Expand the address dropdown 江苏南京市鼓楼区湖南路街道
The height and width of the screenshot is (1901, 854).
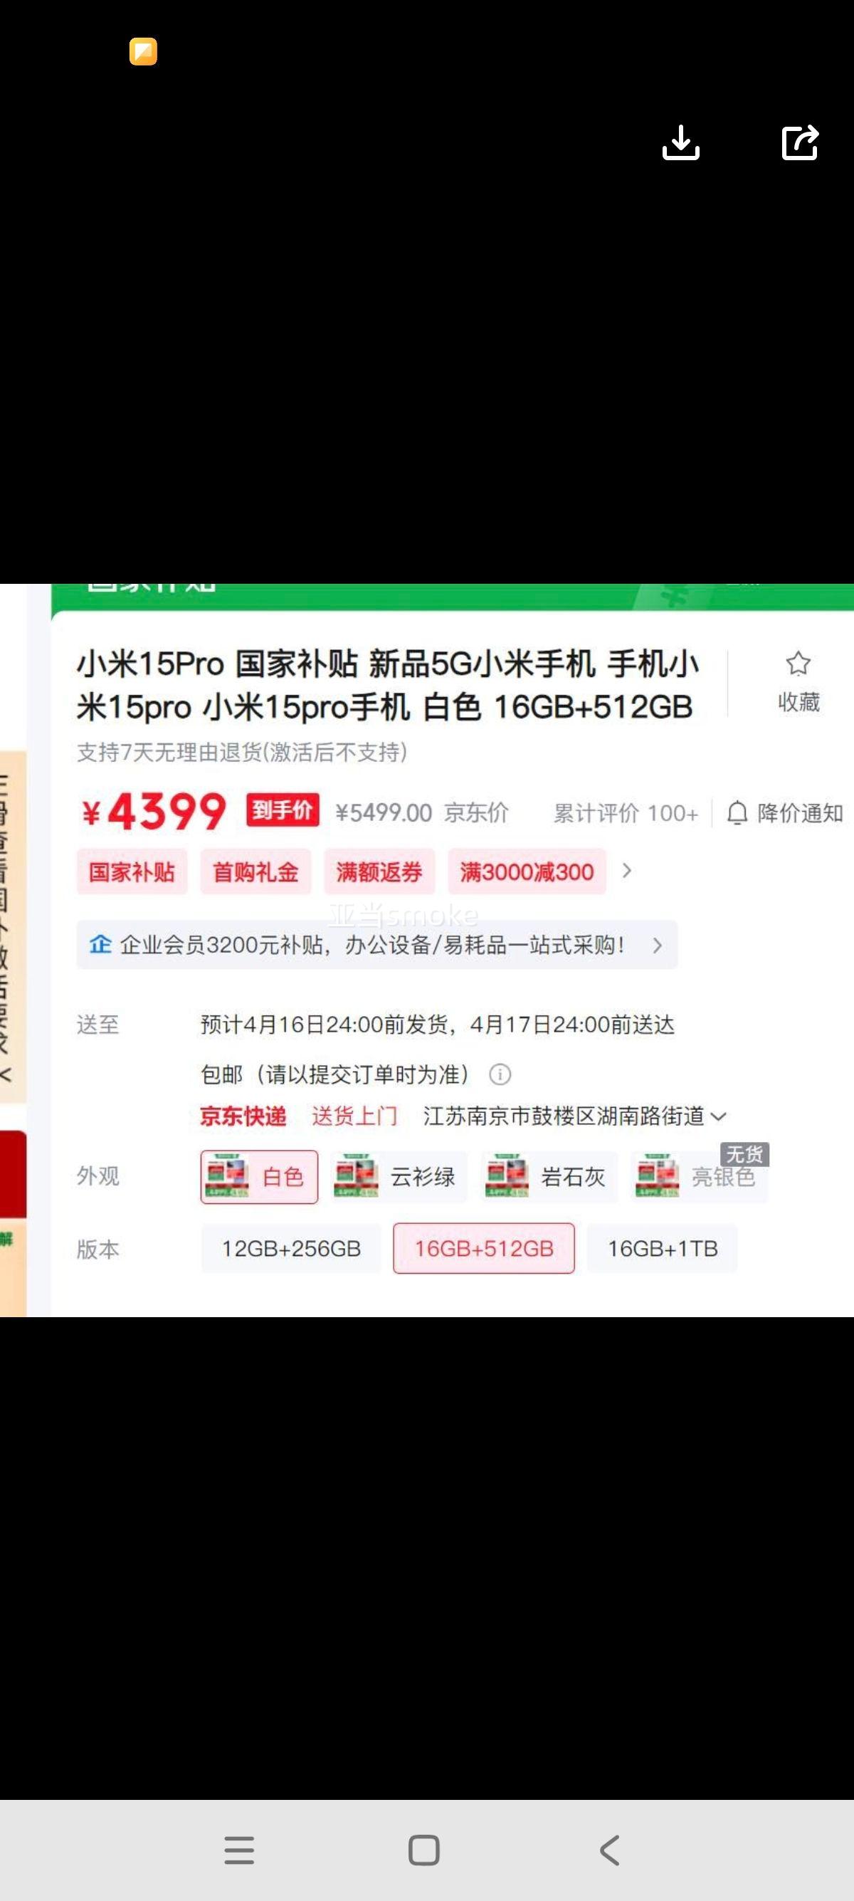(x=718, y=1116)
